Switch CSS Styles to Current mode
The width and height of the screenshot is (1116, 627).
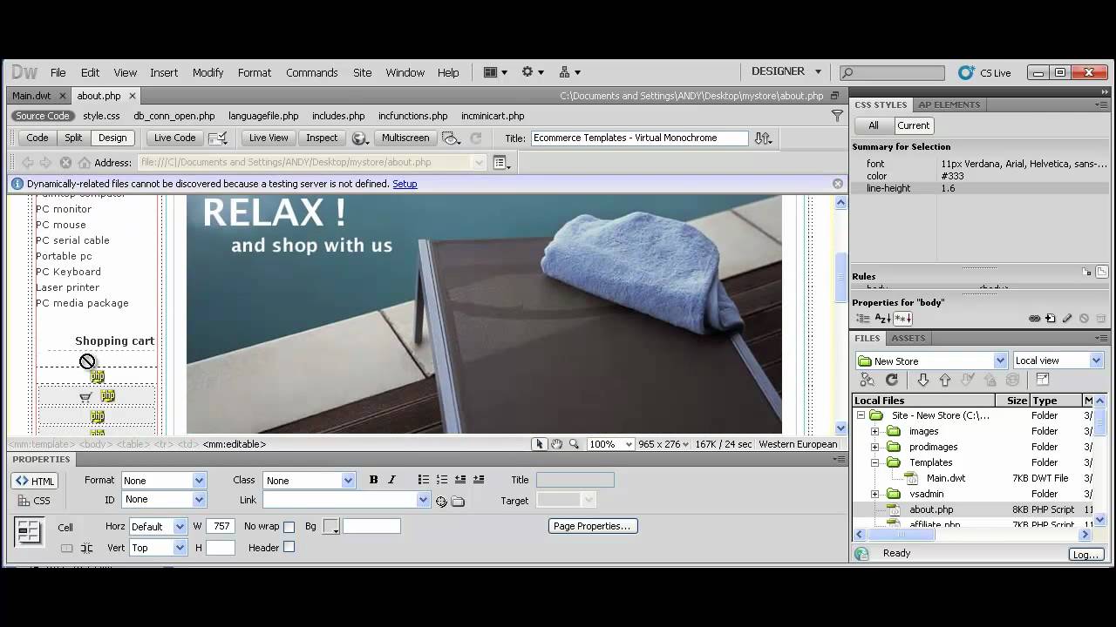pyautogui.click(x=913, y=125)
